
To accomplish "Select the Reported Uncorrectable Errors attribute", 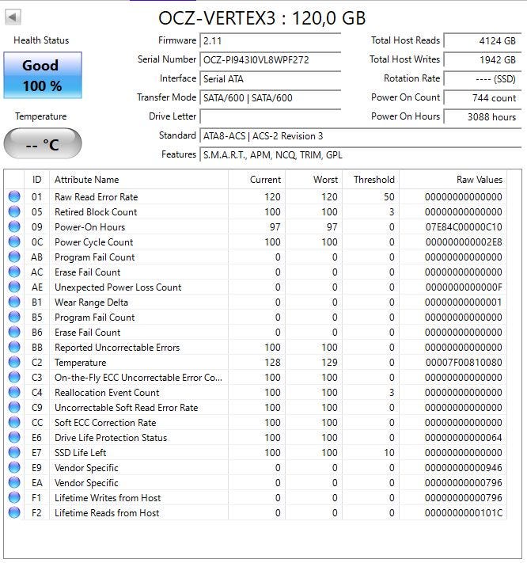I will [x=117, y=348].
